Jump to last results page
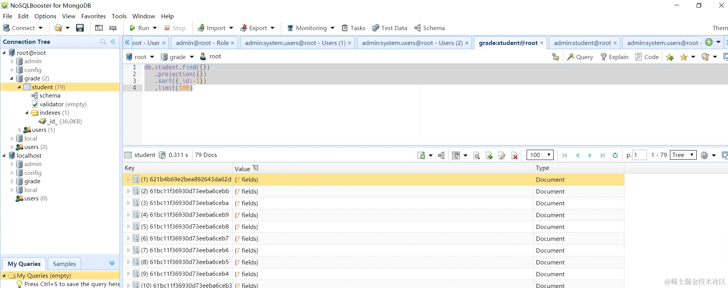The width and height of the screenshot is (728, 288). (603, 155)
